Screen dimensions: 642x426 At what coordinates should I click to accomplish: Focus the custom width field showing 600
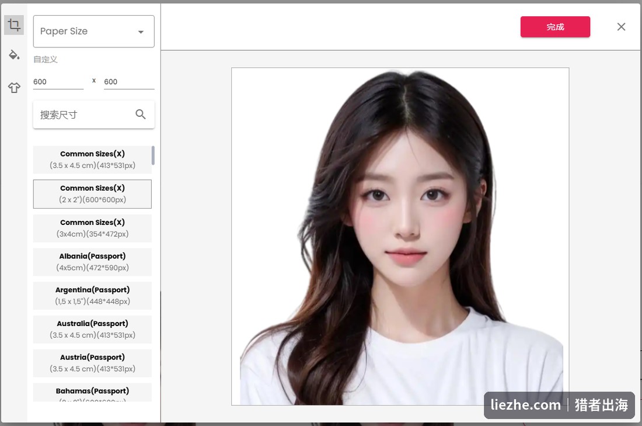pyautogui.click(x=58, y=82)
